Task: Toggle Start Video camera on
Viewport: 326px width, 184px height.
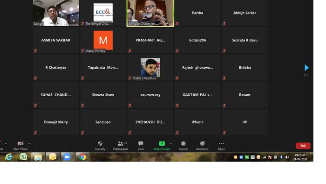Action: [20, 145]
